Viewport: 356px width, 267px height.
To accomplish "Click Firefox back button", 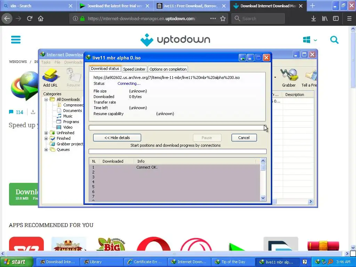I will tap(7, 18).
